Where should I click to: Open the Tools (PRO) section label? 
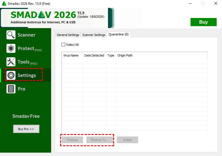click(27, 62)
